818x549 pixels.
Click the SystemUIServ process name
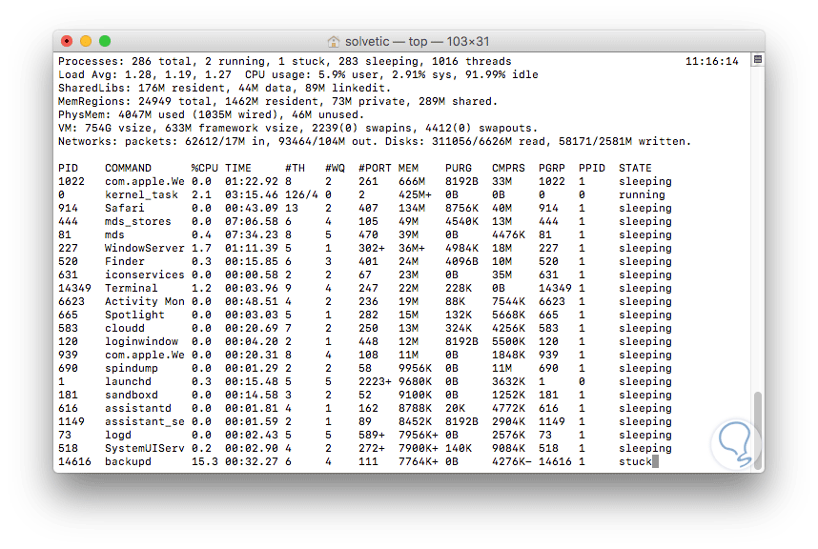(145, 448)
